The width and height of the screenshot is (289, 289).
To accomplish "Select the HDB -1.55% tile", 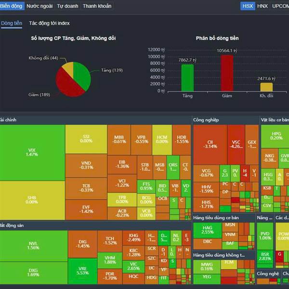I will point(182,140).
